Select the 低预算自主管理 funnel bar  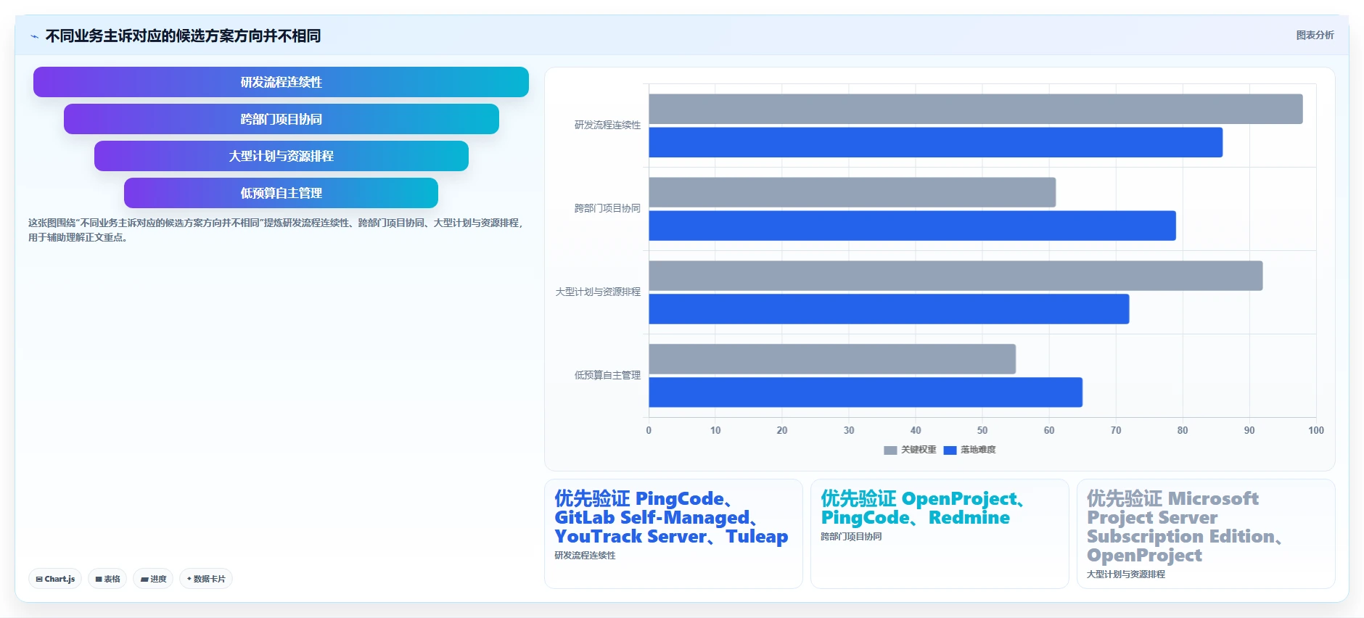click(x=281, y=193)
